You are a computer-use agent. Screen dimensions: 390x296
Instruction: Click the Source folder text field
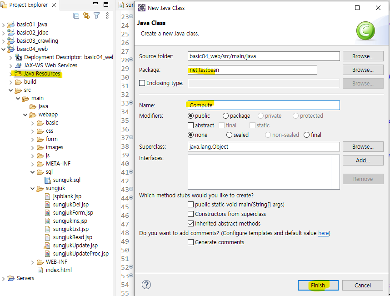[x=264, y=56]
